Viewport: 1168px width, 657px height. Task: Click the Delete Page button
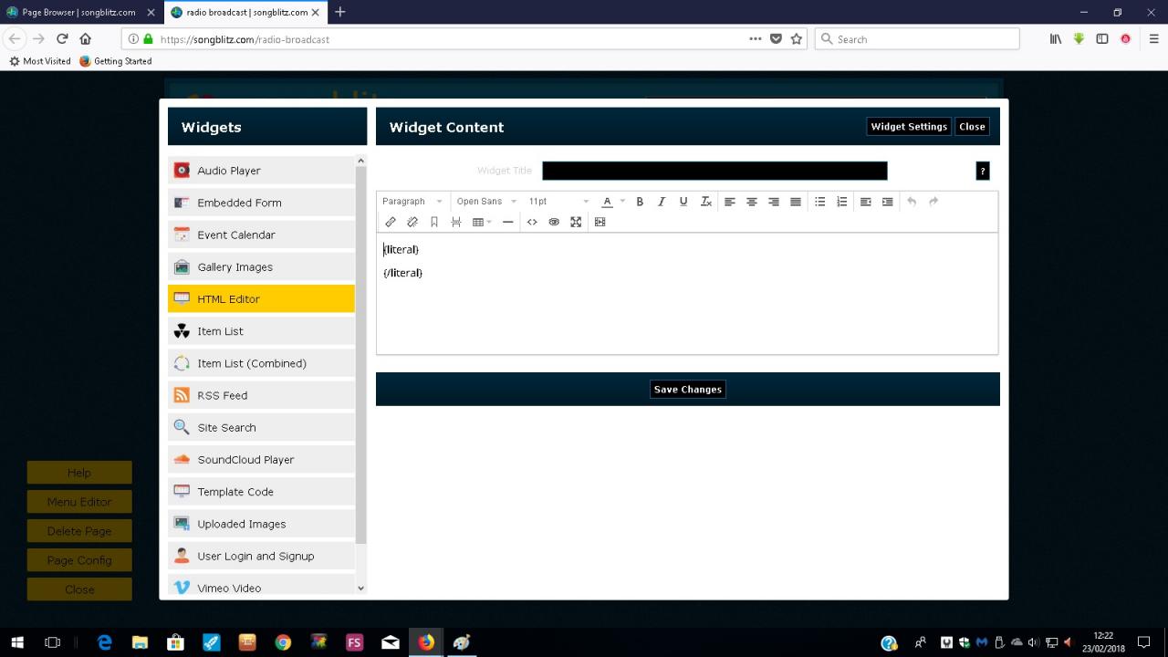point(79,531)
